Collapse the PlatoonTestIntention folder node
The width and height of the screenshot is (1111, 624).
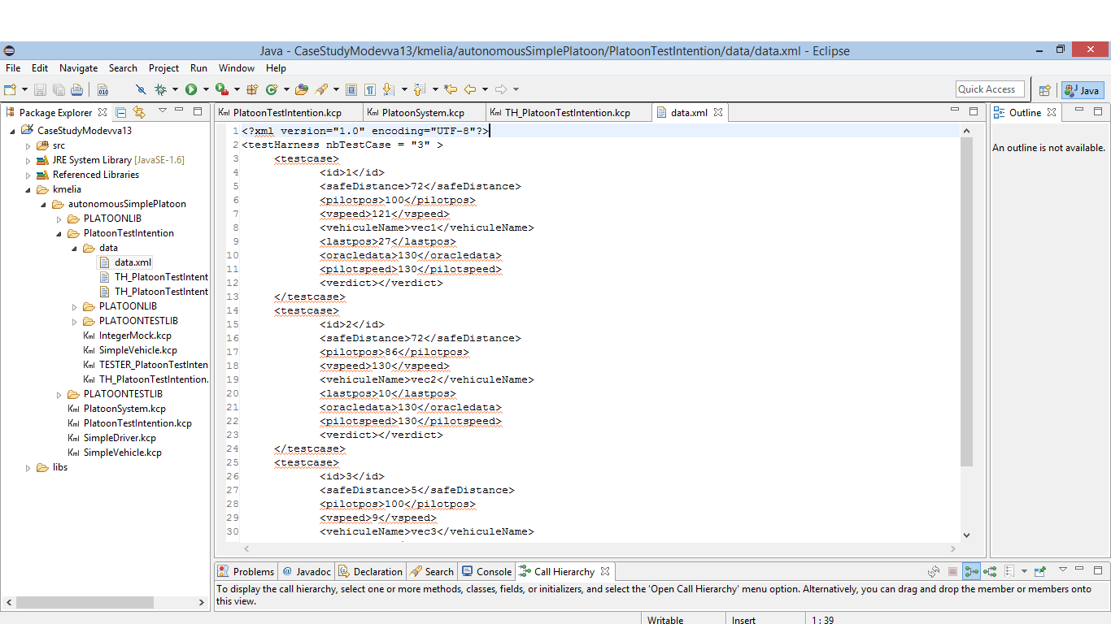point(59,234)
